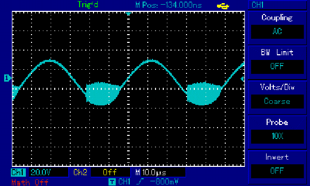Change Volts/Div Coarse setting

(277, 101)
